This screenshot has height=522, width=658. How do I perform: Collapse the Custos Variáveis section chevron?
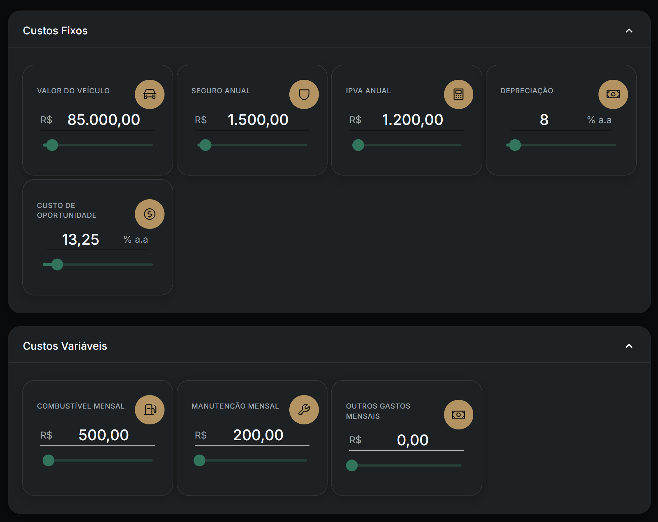[x=629, y=346]
